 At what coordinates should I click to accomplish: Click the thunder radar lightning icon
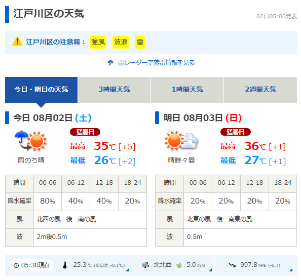[110, 62]
